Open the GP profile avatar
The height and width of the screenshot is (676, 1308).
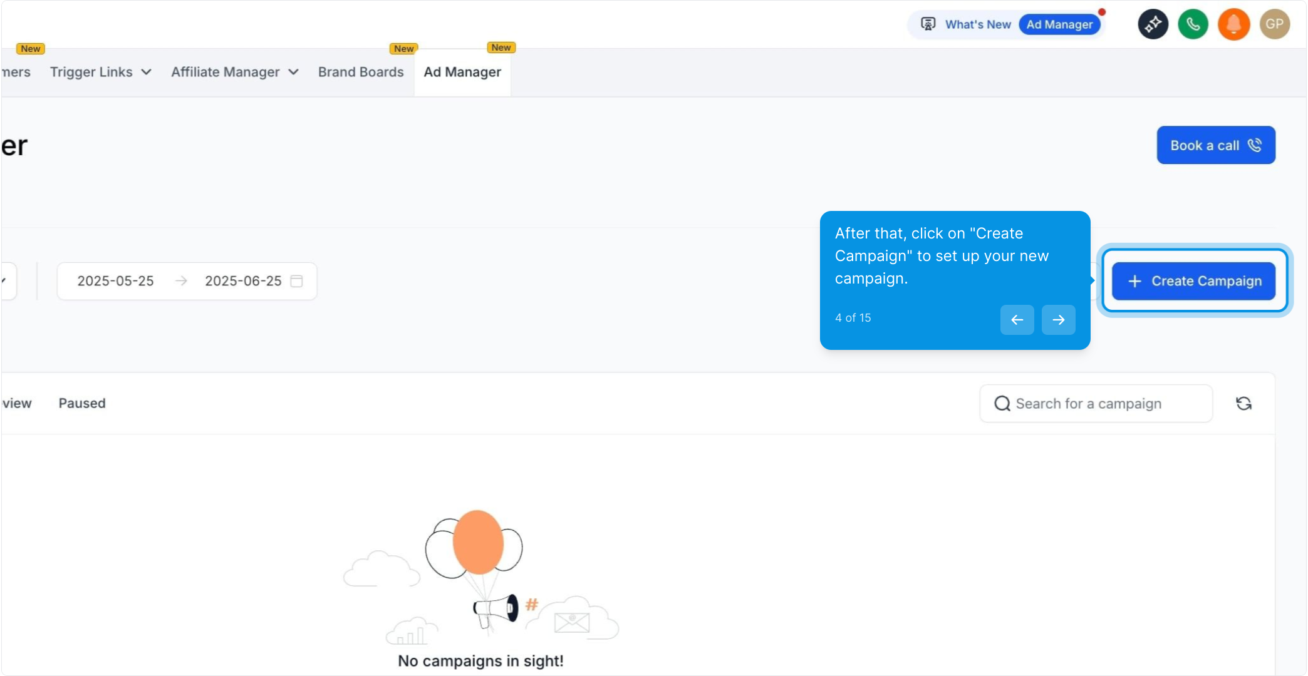pos(1274,24)
